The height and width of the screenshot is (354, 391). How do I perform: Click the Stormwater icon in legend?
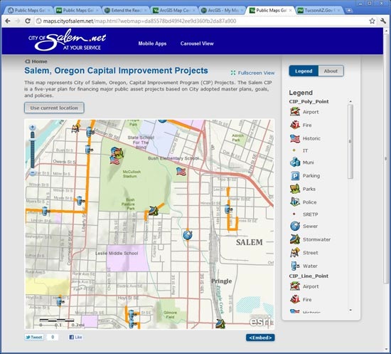click(x=295, y=239)
